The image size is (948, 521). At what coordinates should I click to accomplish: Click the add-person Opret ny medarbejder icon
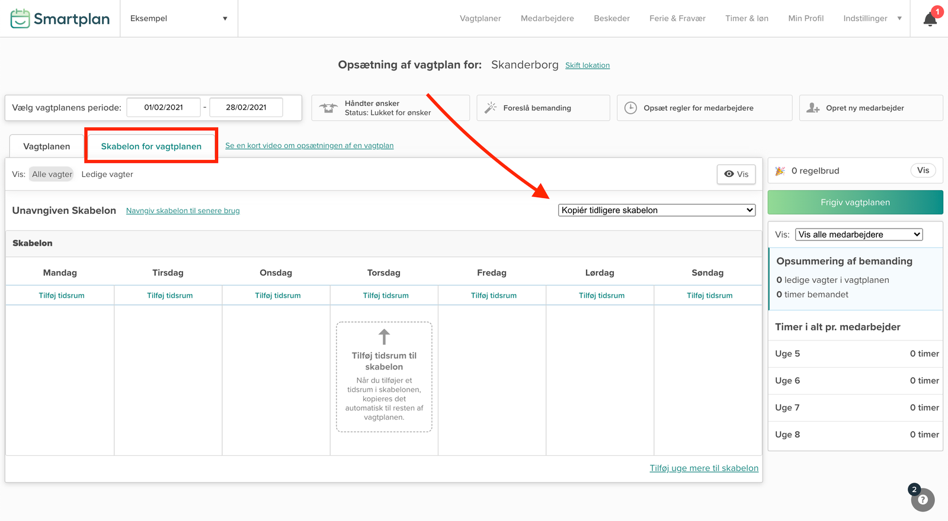(813, 108)
